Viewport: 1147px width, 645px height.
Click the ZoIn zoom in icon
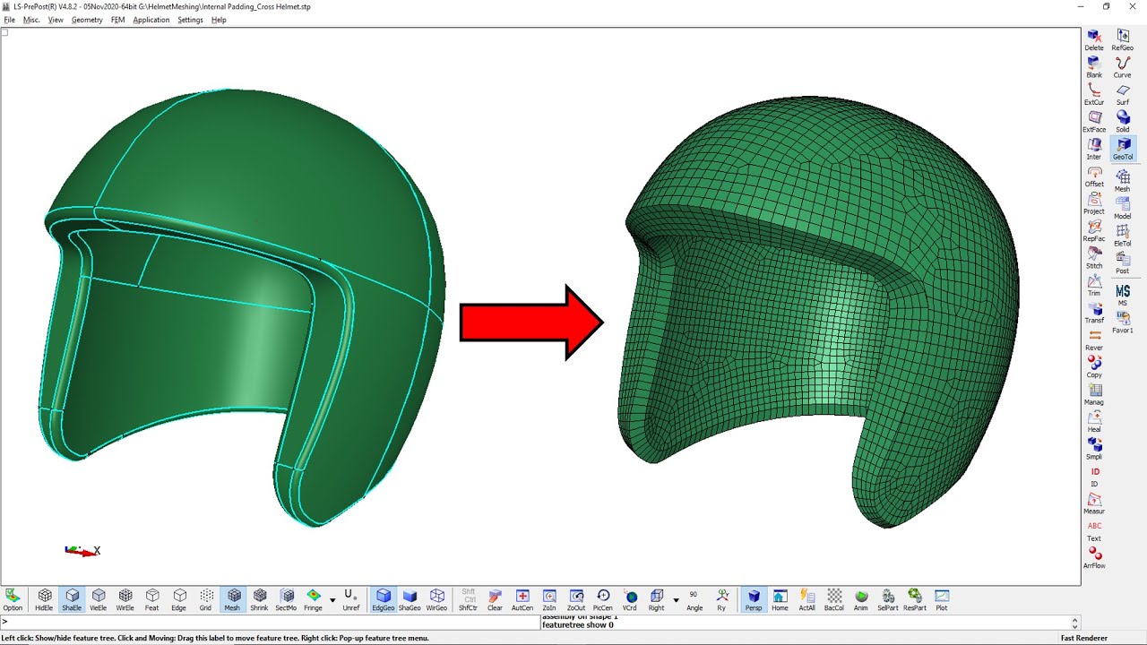[x=549, y=599]
